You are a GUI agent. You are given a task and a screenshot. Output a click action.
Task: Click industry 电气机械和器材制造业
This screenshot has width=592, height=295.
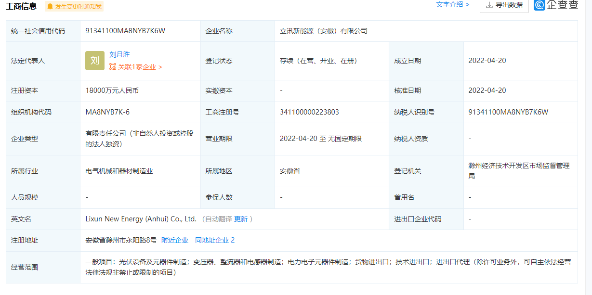click(x=119, y=171)
